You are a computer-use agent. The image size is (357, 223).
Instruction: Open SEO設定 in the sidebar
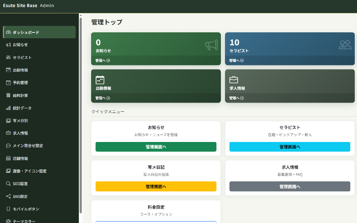point(39,184)
